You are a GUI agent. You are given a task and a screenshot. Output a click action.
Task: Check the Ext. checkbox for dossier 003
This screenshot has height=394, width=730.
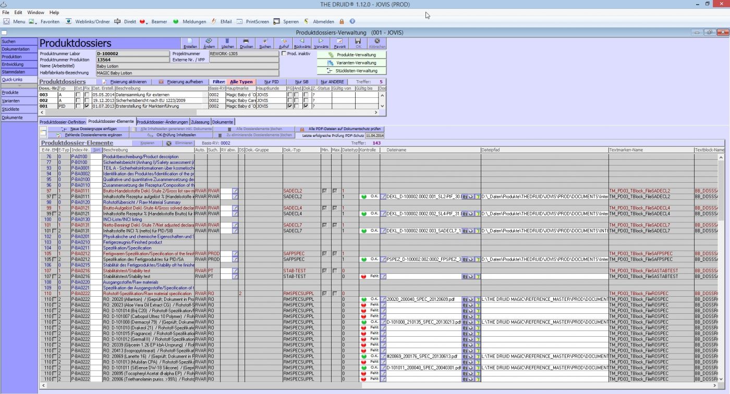[78, 95]
